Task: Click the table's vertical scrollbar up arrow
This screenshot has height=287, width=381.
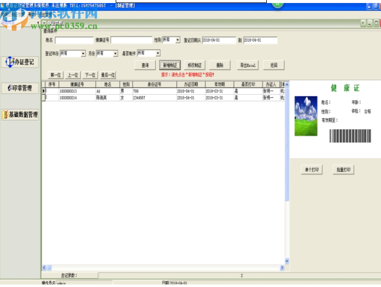Action: [x=287, y=84]
